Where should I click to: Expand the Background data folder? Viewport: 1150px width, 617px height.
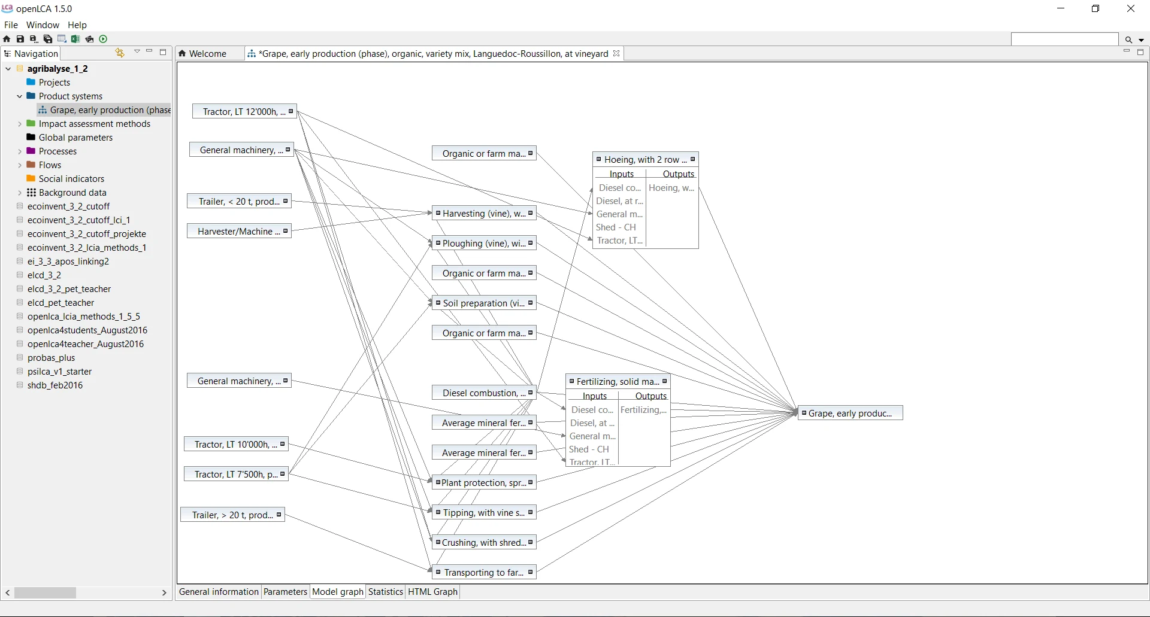coord(20,193)
